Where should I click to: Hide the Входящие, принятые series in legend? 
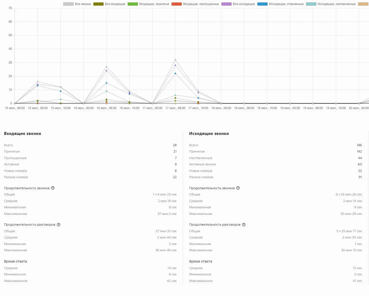(x=148, y=4)
